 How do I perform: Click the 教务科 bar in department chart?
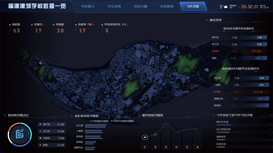coord(90,142)
